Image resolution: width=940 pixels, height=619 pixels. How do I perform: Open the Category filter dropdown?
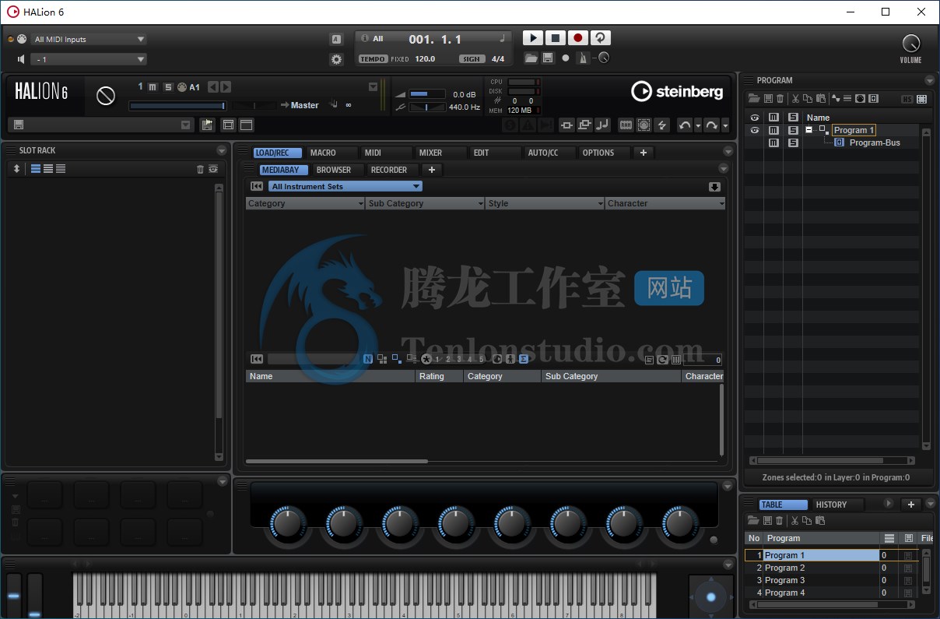(x=305, y=203)
